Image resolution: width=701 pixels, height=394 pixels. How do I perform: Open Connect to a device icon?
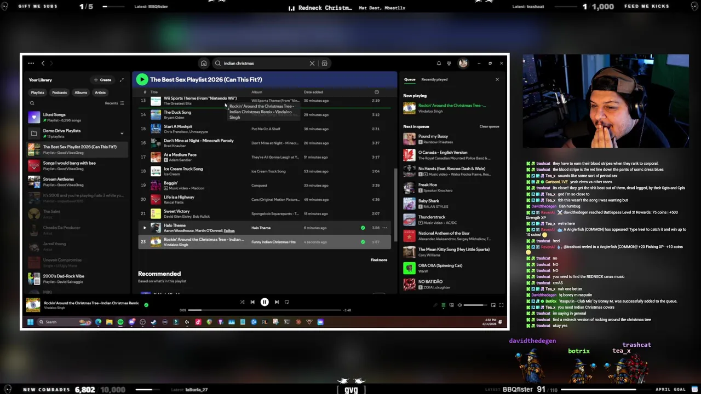pos(451,305)
